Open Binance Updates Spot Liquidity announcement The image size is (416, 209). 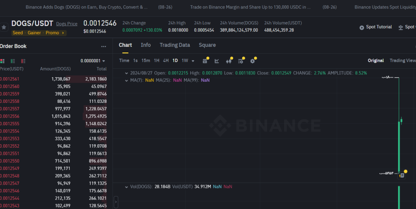(385, 7)
